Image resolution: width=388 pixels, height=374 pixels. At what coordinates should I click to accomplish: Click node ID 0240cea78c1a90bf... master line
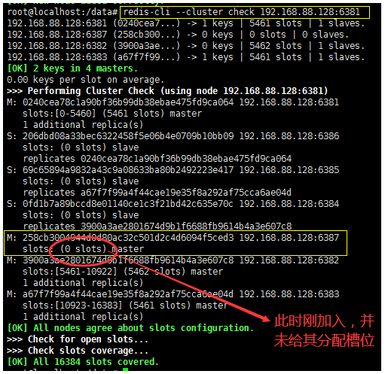173,102
